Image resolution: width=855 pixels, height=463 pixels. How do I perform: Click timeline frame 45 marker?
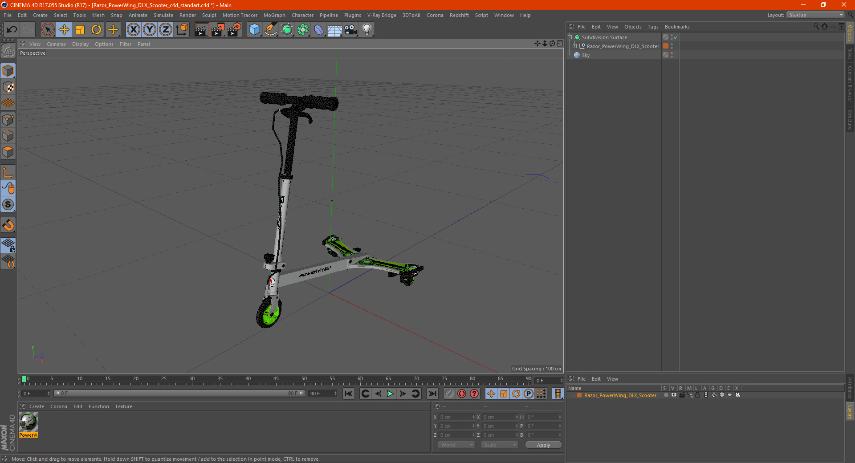point(276,379)
